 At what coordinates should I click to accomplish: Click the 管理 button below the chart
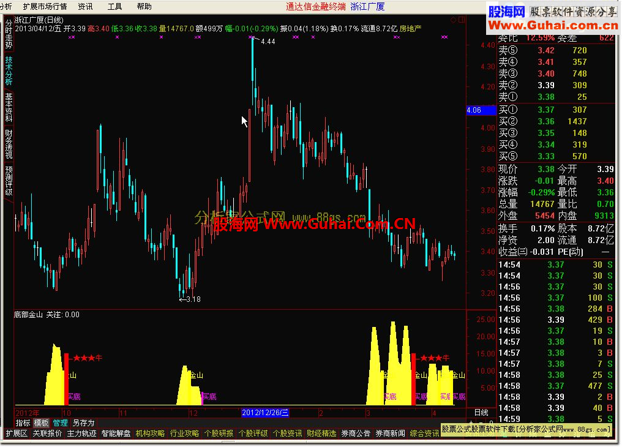point(60,423)
